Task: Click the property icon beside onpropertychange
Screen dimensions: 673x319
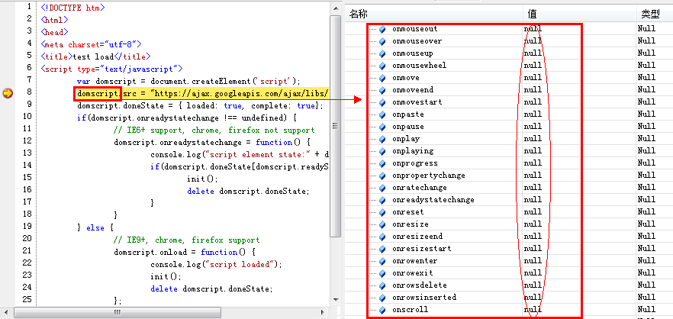Action: (x=383, y=176)
